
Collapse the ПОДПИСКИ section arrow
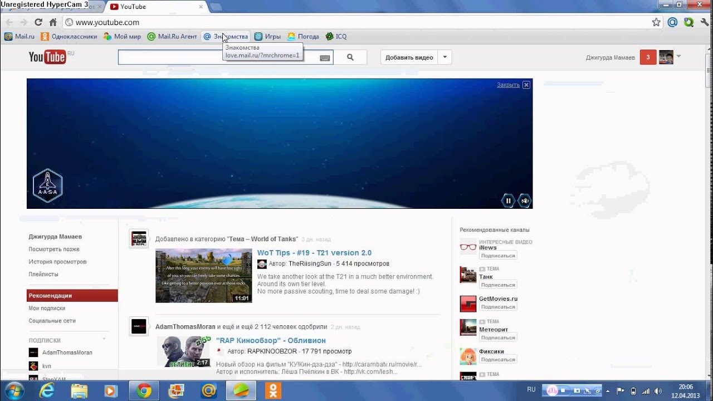tap(104, 339)
